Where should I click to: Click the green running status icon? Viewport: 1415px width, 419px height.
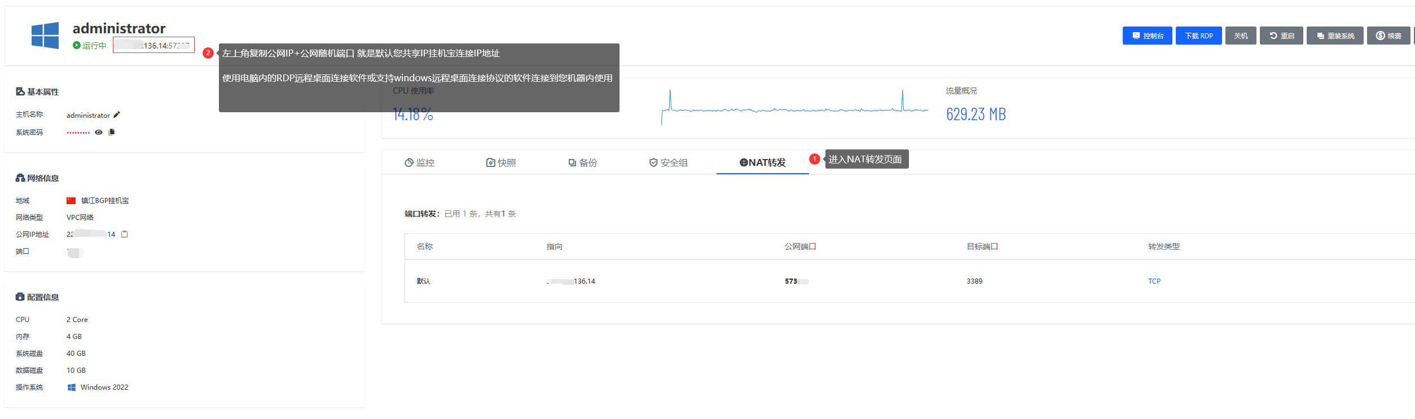coord(76,45)
